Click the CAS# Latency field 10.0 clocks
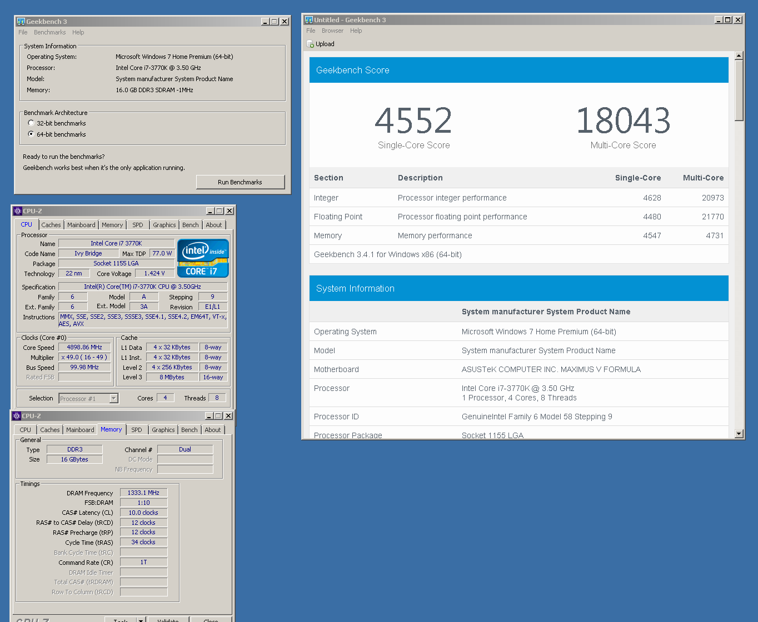Image resolution: width=758 pixels, height=622 pixels. [x=143, y=513]
